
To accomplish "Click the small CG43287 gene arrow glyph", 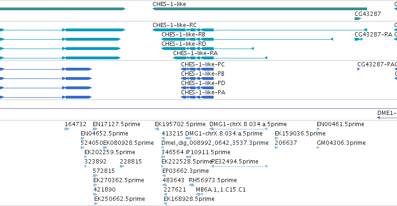I will (x=358, y=19).
